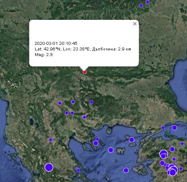Open the medium marker at the left end of the dense bottom cluster

(162, 163)
